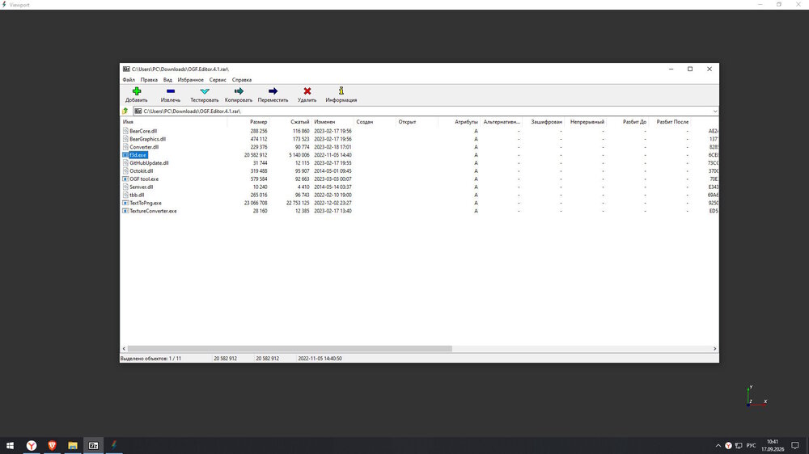Go up one folder with the arrow icon
Image resolution: width=809 pixels, height=454 pixels.
point(125,111)
